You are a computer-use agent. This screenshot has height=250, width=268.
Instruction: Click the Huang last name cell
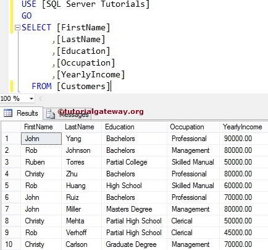click(82, 186)
